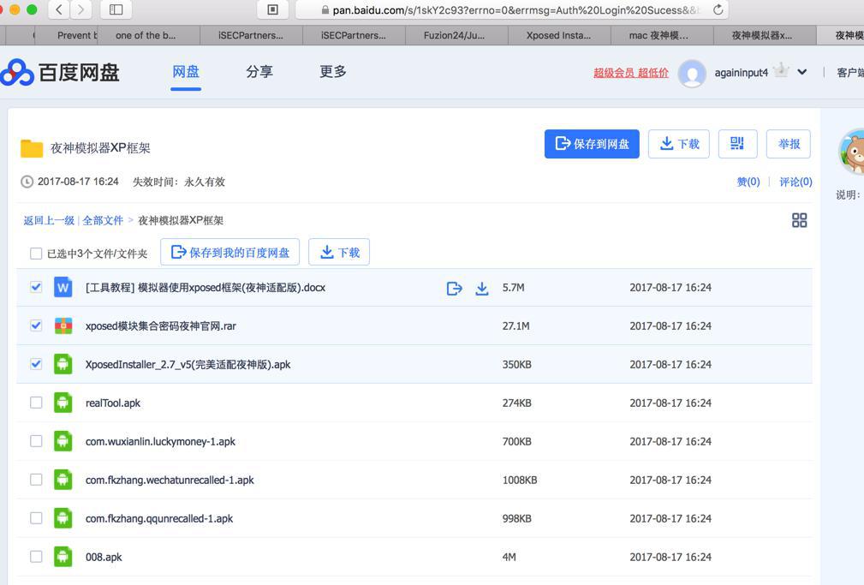This screenshot has height=585, width=864.
Task: Uncheck the xposed rar file
Action: pos(36,325)
